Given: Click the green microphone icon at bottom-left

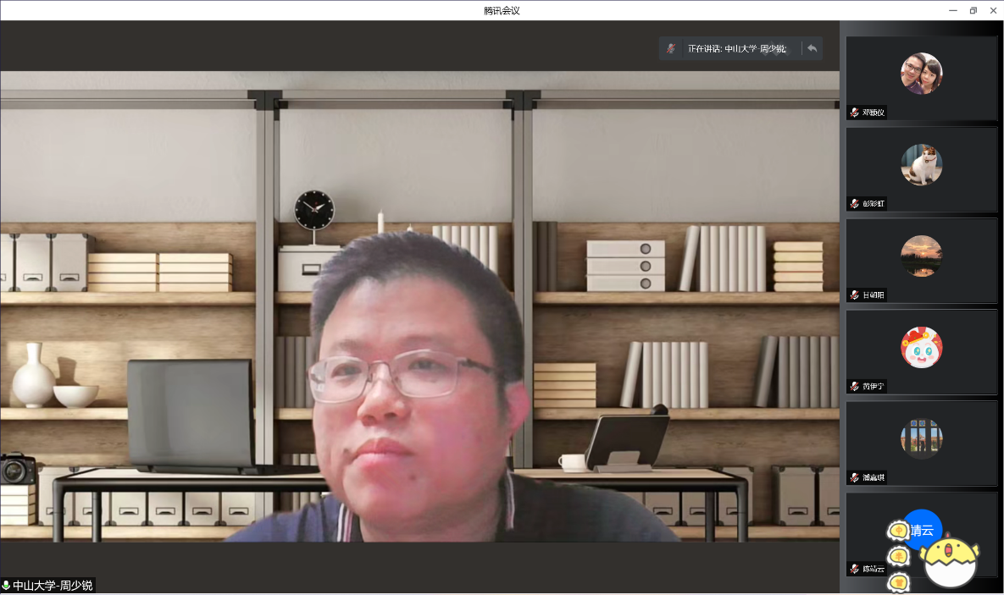Looking at the screenshot, I should coord(6,586).
